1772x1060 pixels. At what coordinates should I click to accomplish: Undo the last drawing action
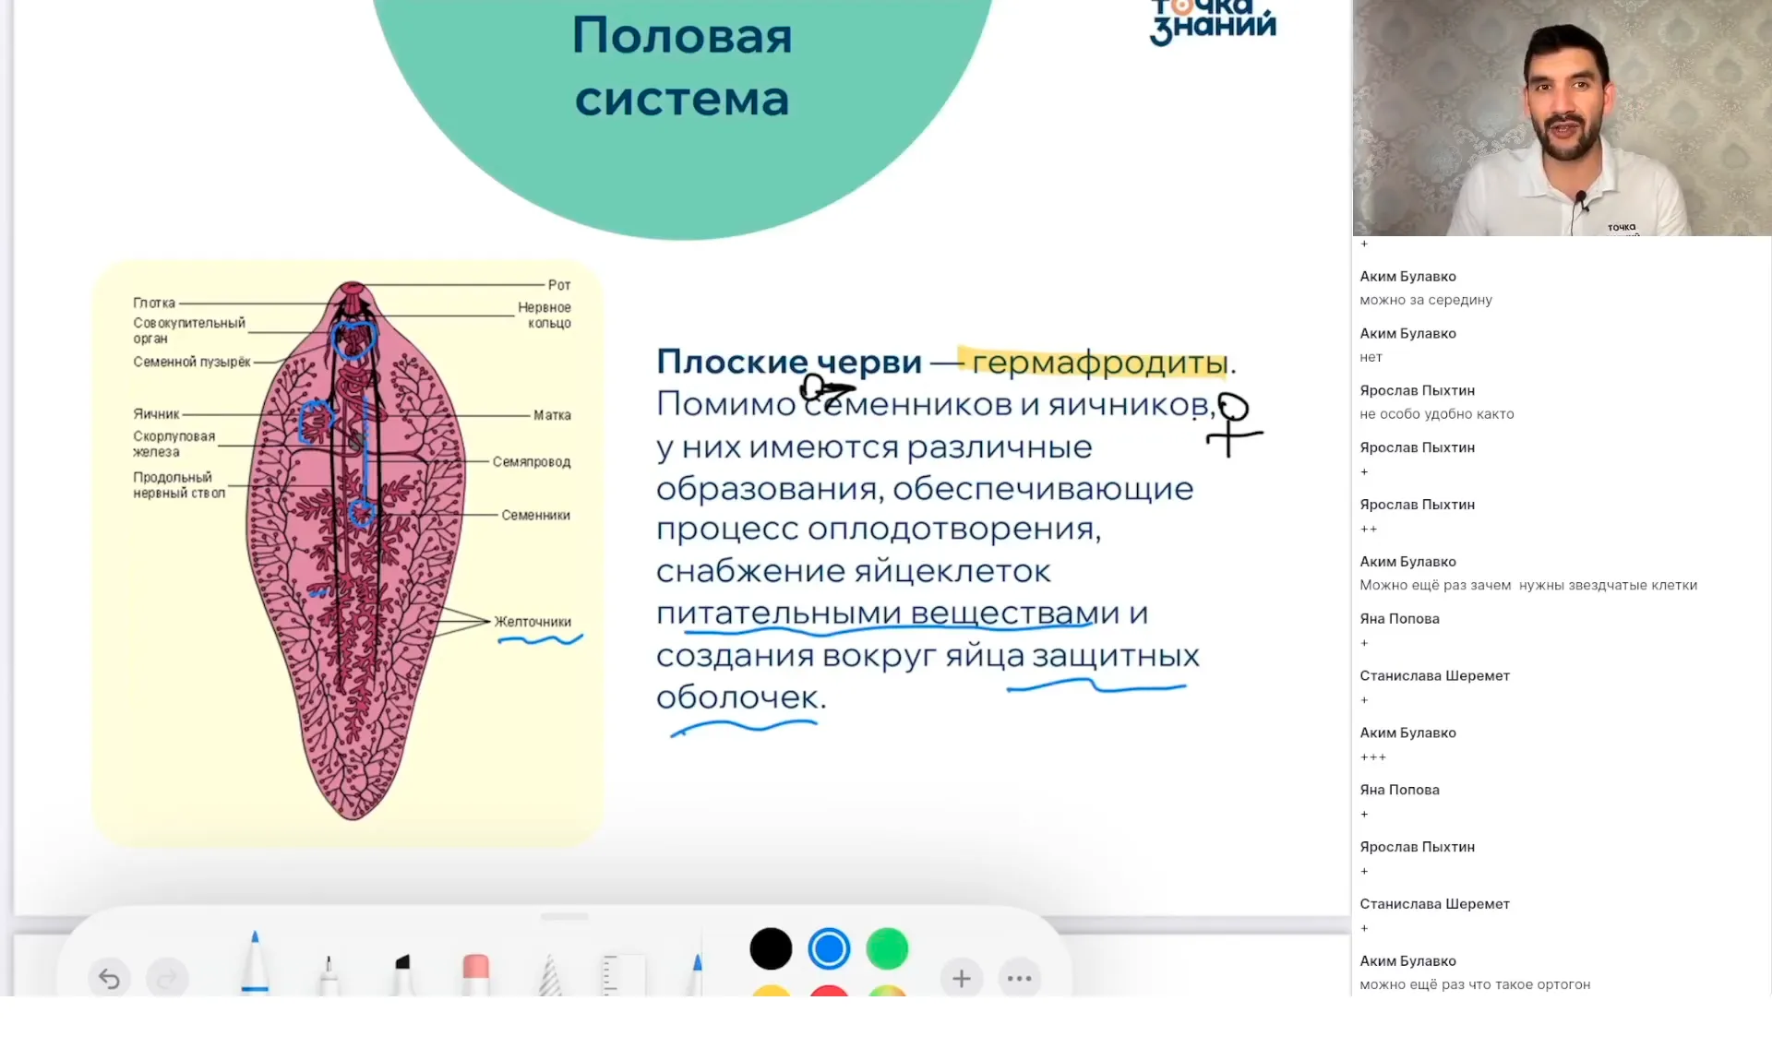click(x=110, y=977)
